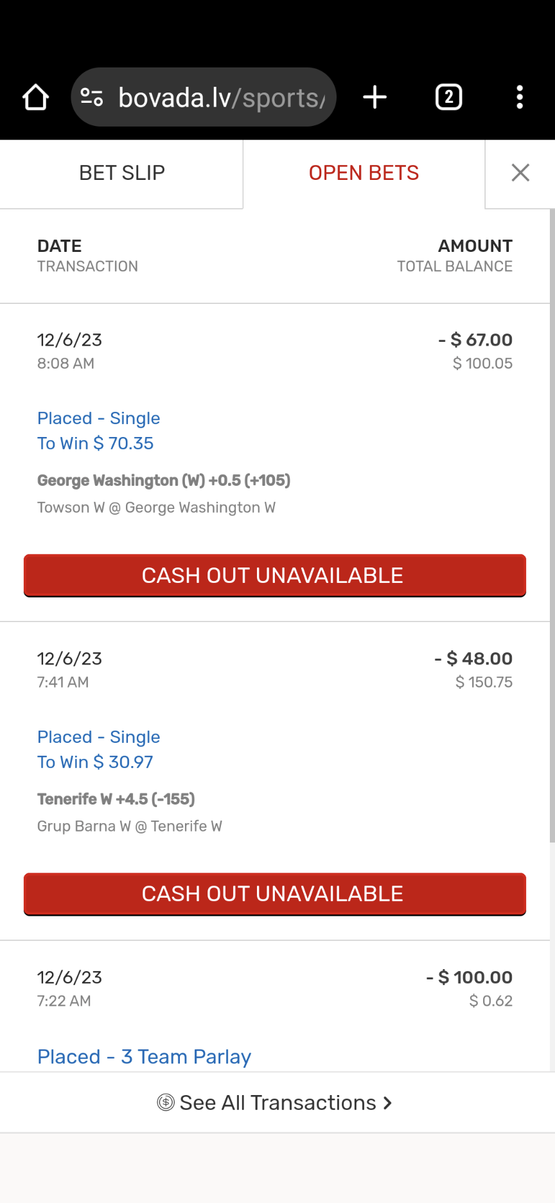555x1203 pixels.
Task: Open the Placed - Single $70.35 bet
Action: click(x=98, y=418)
